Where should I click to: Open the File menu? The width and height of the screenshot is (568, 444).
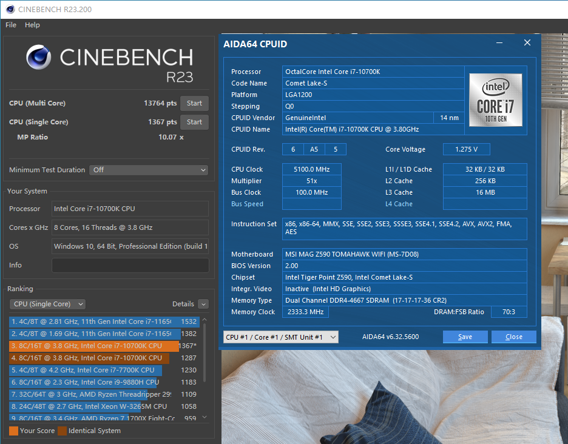point(11,25)
